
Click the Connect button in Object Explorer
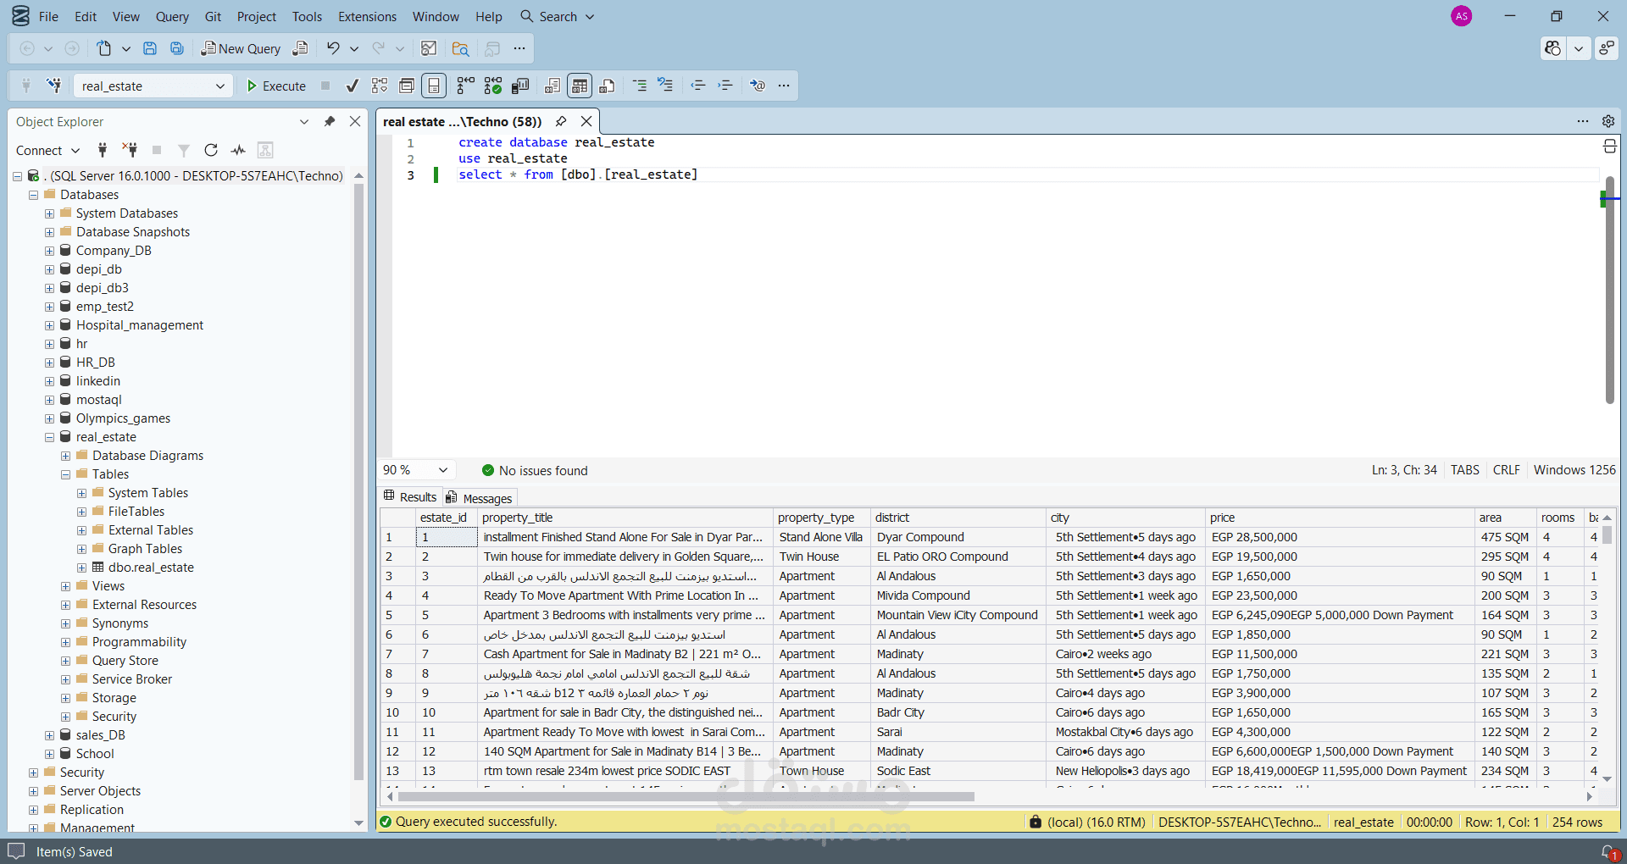pos(38,150)
